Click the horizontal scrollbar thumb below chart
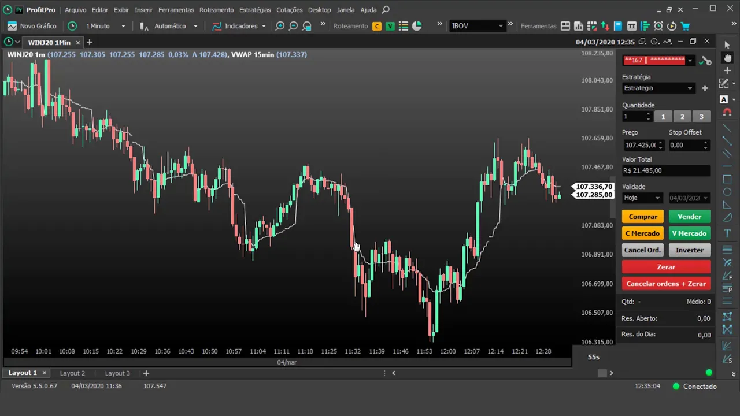The image size is (740, 416). [x=602, y=373]
